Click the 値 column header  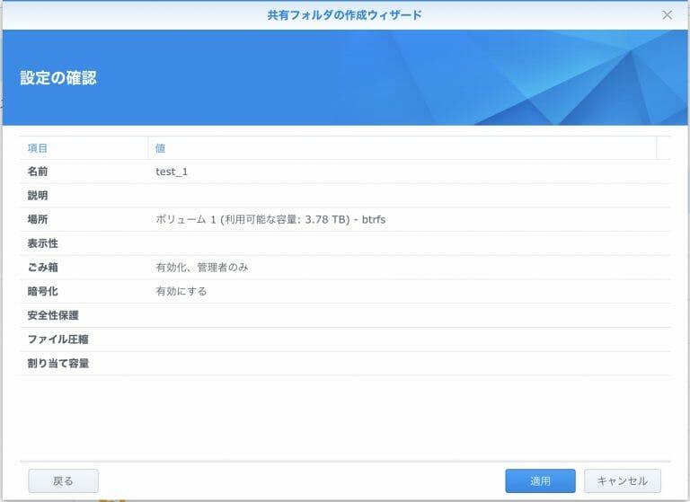tap(160, 148)
